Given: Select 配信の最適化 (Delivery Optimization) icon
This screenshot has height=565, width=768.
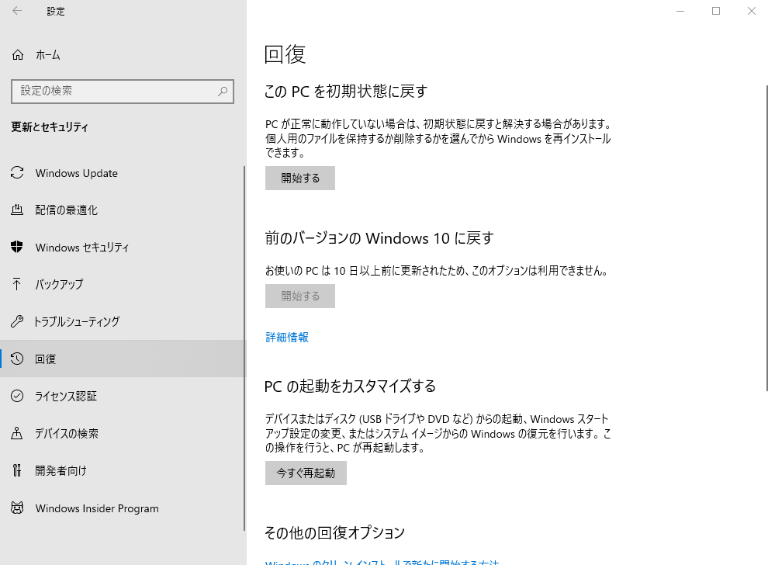Looking at the screenshot, I should [x=17, y=210].
